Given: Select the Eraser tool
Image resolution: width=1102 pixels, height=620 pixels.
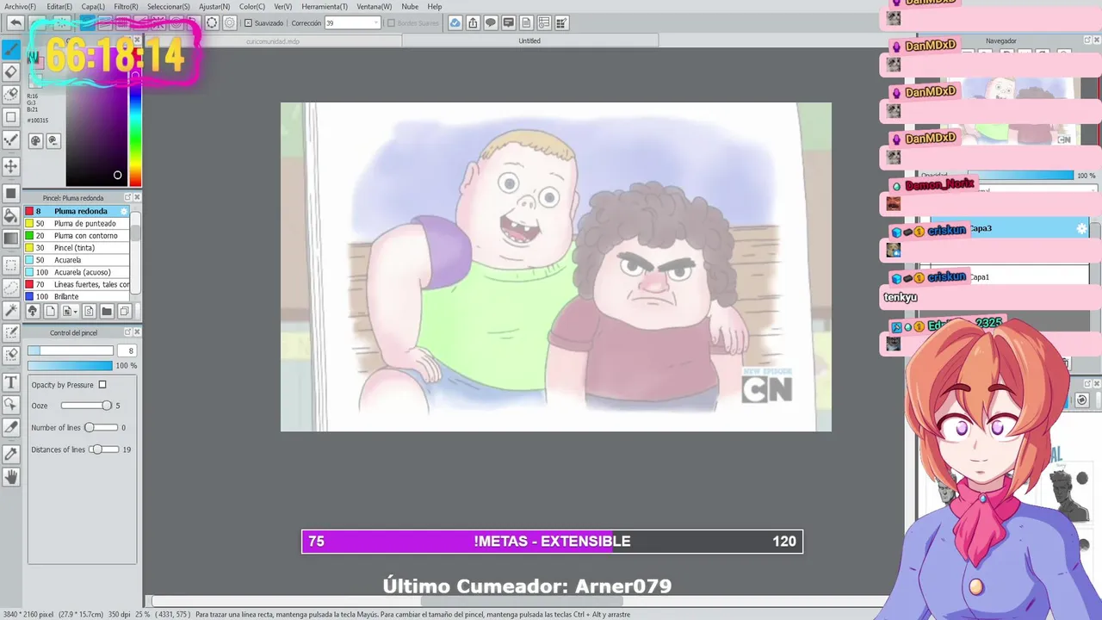Looking at the screenshot, I should [11, 72].
